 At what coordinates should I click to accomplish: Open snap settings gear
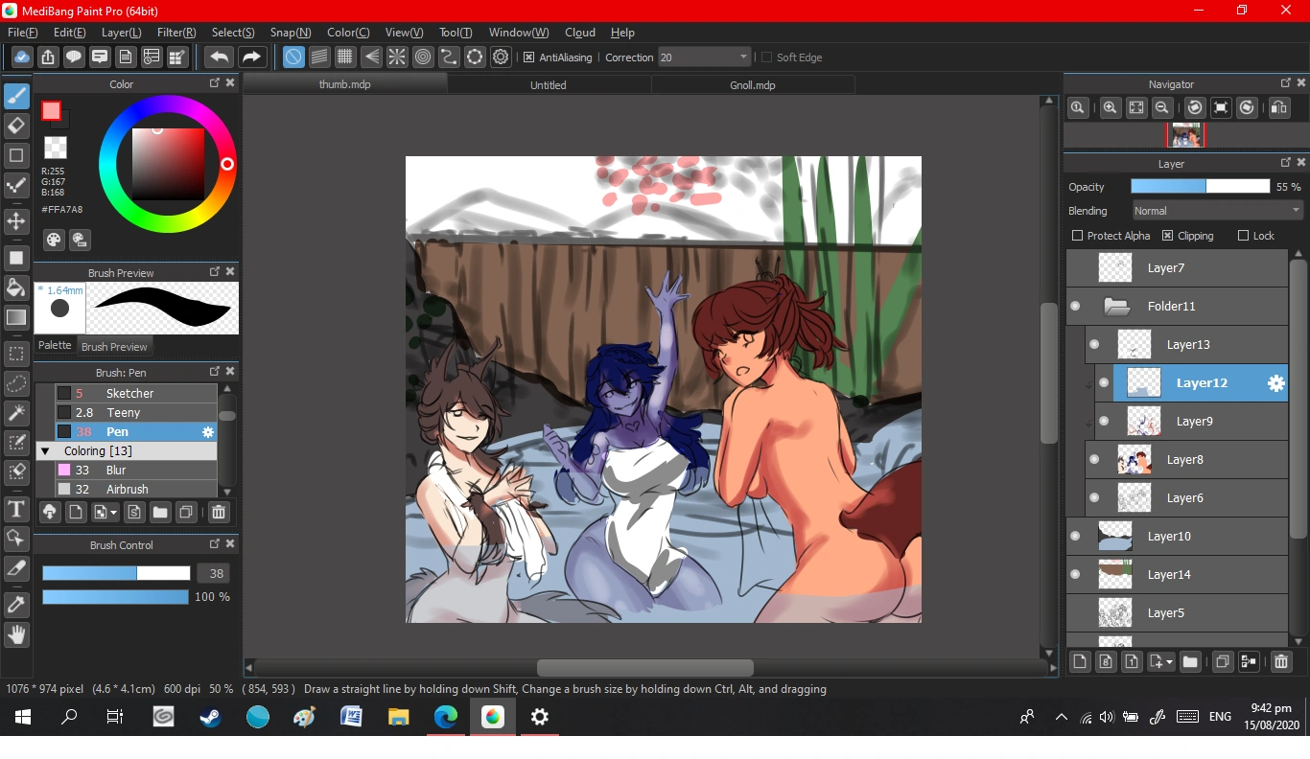point(501,57)
